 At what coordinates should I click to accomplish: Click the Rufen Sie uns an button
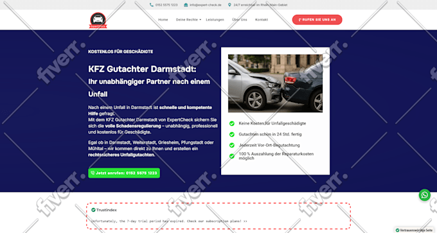point(317,20)
